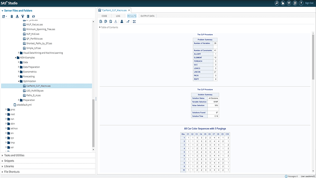Open Simple_ILP.sas file
The width and height of the screenshot is (316, 178).
click(33, 48)
